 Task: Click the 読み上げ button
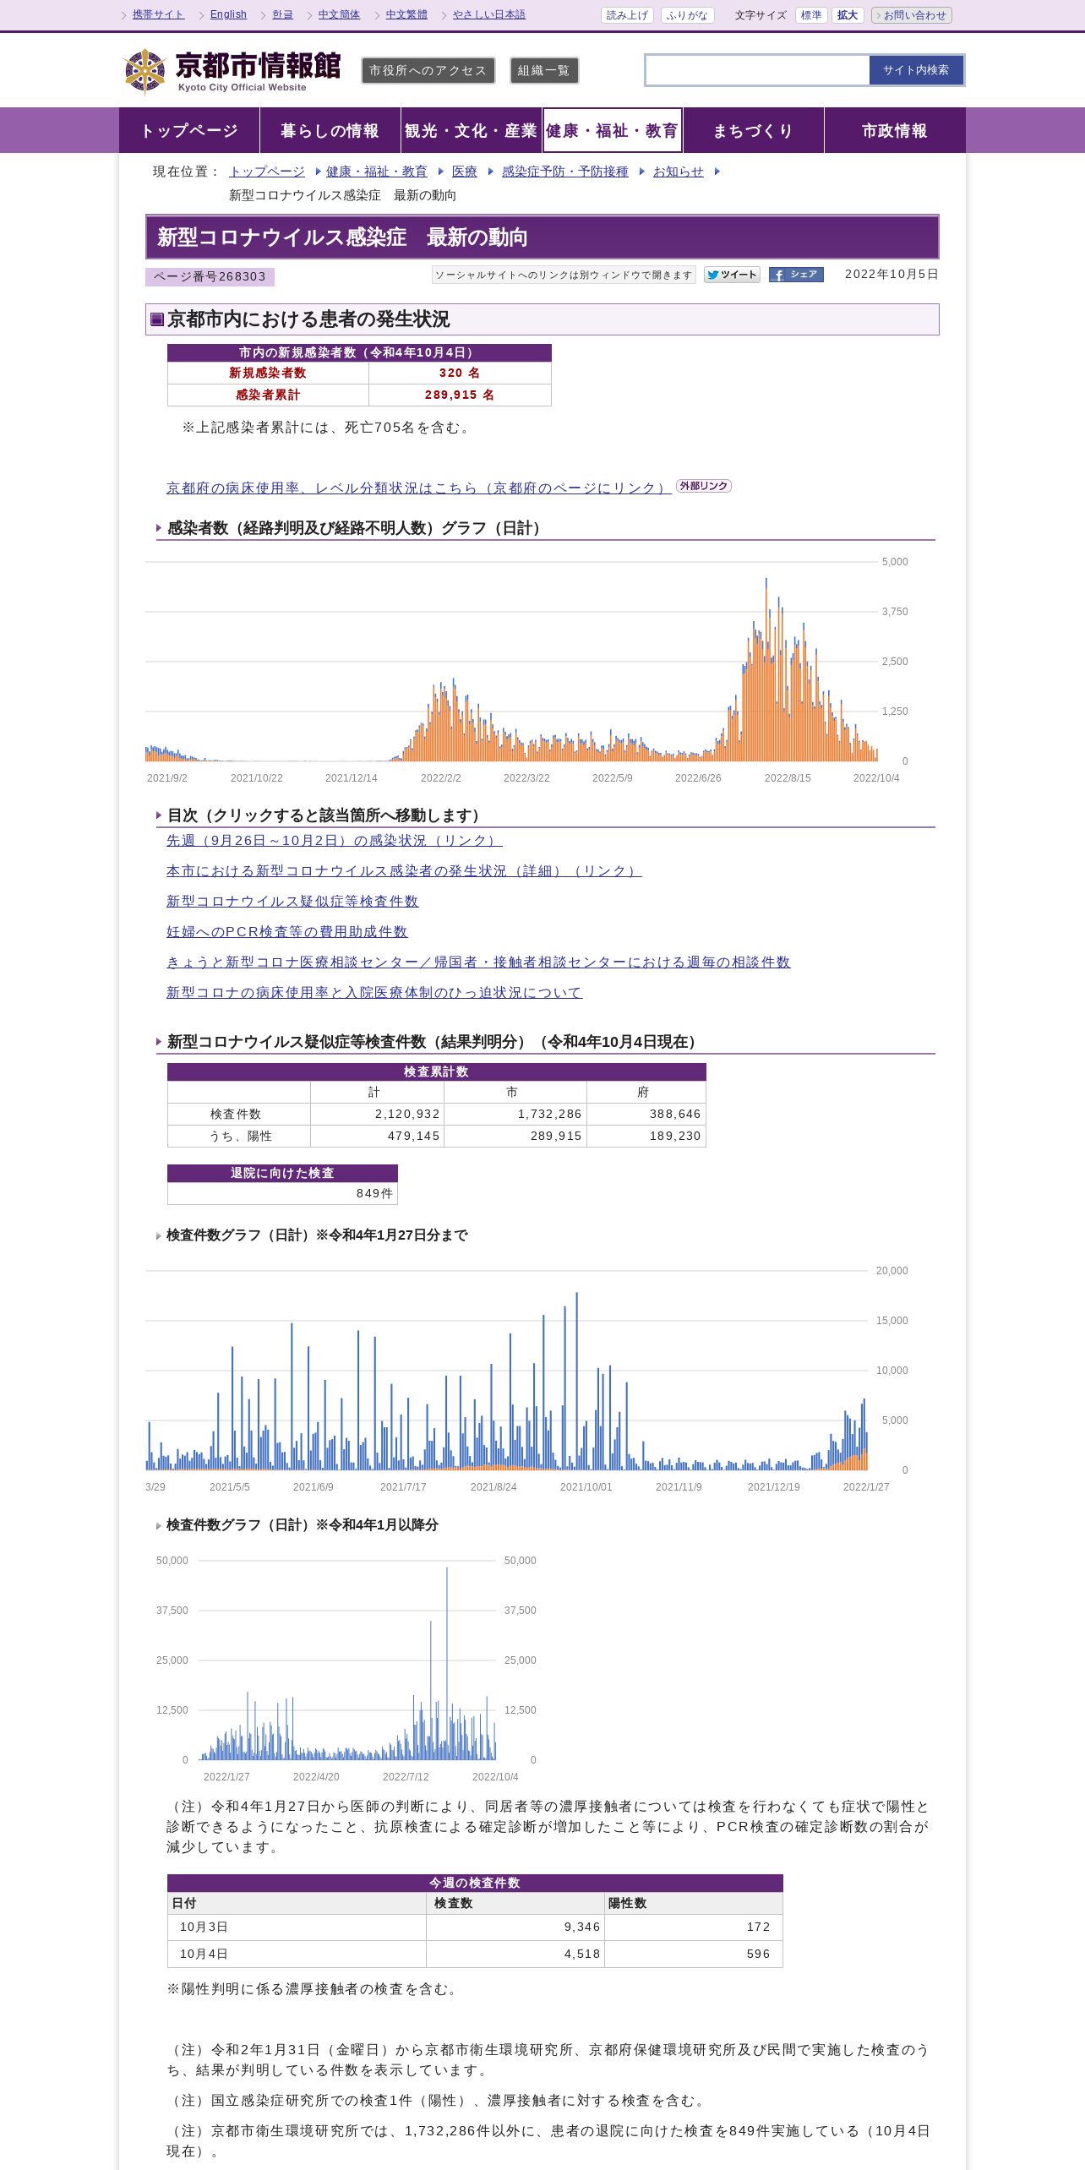pyautogui.click(x=627, y=15)
